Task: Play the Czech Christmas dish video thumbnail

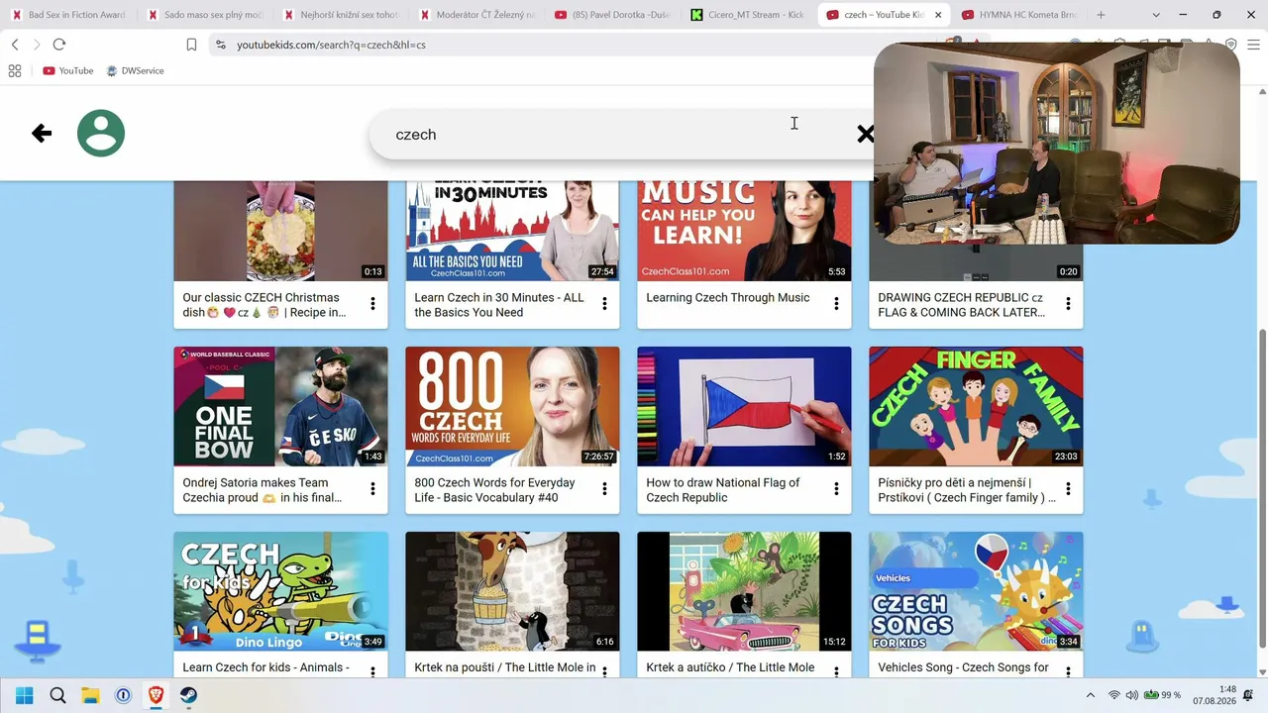Action: coord(280,231)
